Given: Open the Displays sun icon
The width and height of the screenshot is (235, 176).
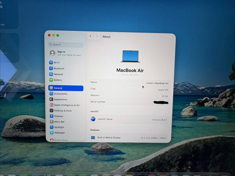Looking at the screenshot, I should coord(51,116).
